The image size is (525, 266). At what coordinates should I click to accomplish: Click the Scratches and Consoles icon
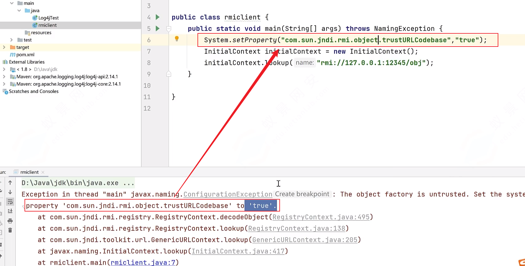[x=5, y=91]
